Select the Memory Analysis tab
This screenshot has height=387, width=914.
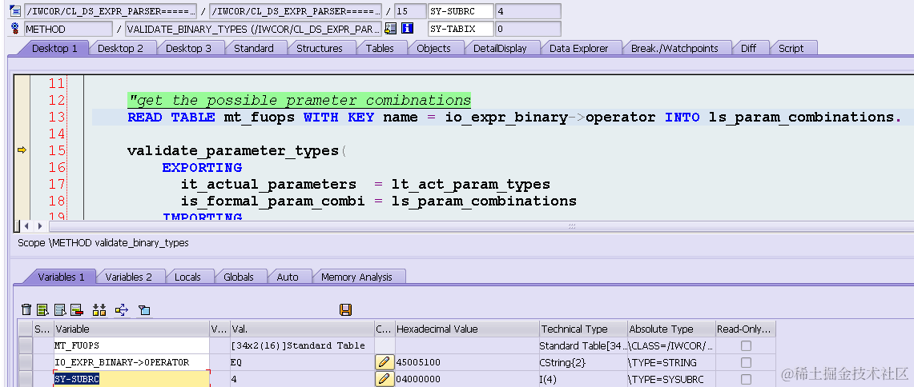pyautogui.click(x=356, y=277)
